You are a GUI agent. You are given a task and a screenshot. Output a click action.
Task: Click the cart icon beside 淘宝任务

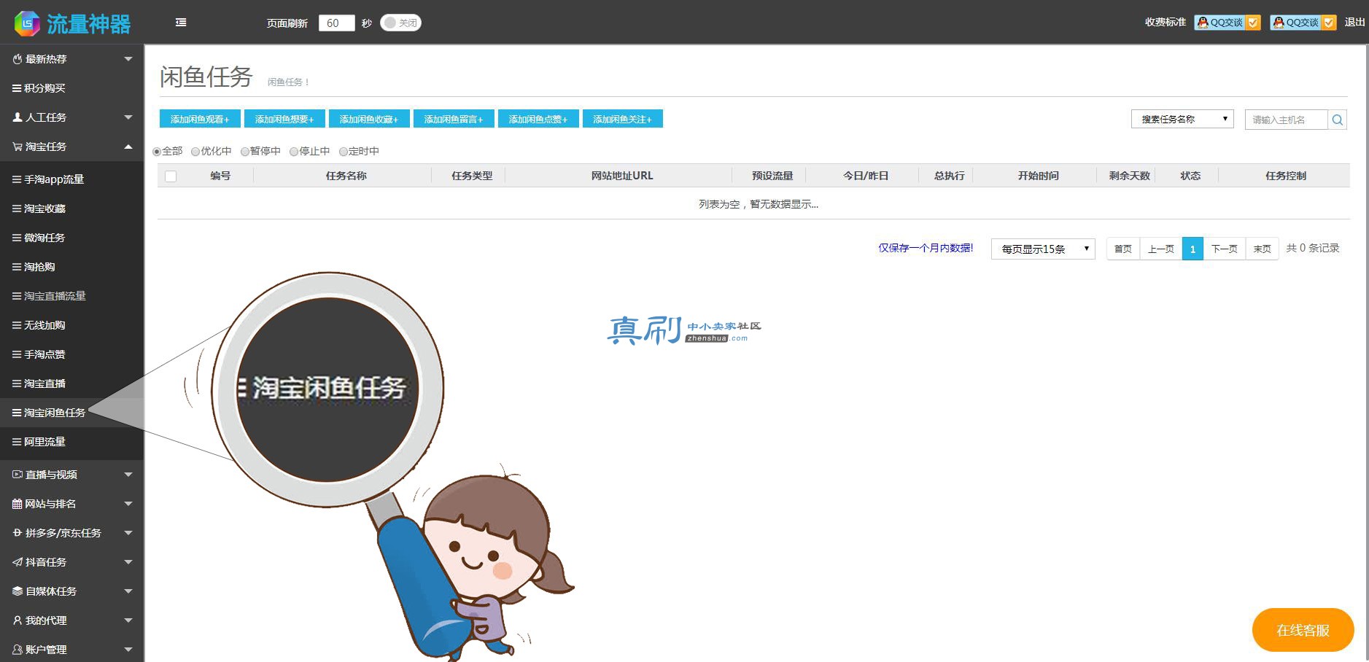18,147
